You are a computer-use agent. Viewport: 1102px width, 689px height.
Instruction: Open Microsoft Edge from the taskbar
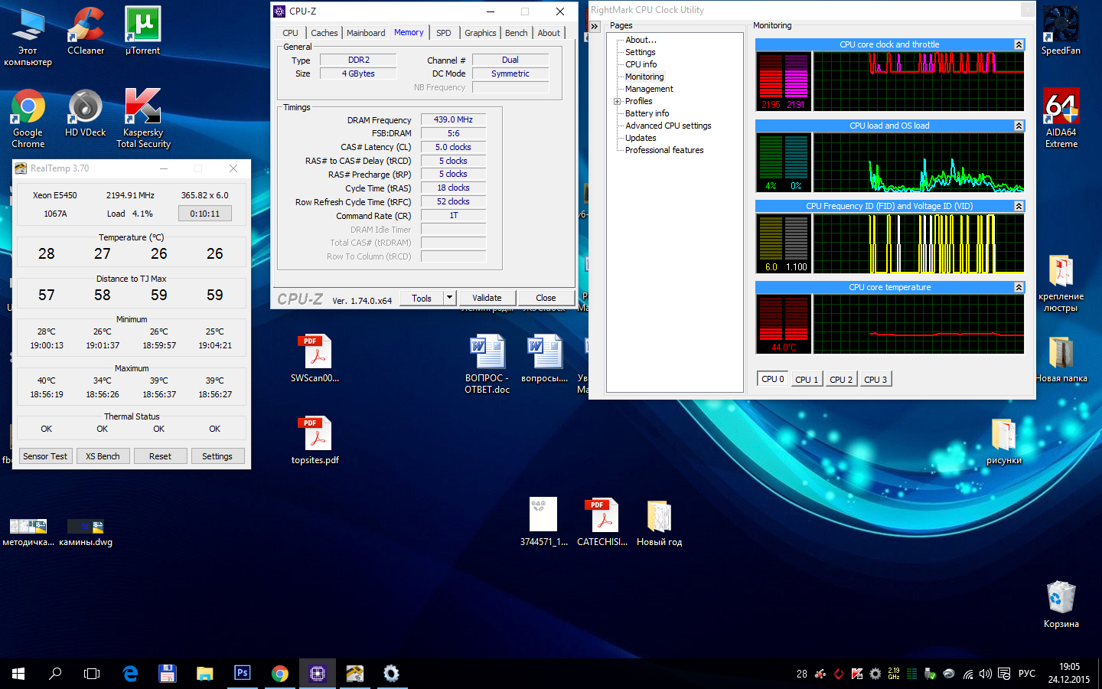[x=130, y=673]
